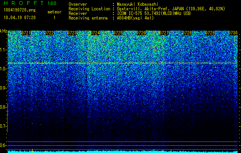Image resolution: width=241 pixels, height=153 pixels.
Task: Click the yellow meteor marker tick at the bottom
Action: tap(32, 151)
